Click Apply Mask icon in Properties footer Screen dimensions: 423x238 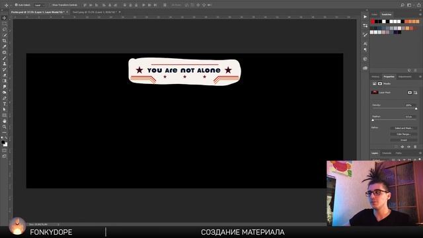coord(403,147)
